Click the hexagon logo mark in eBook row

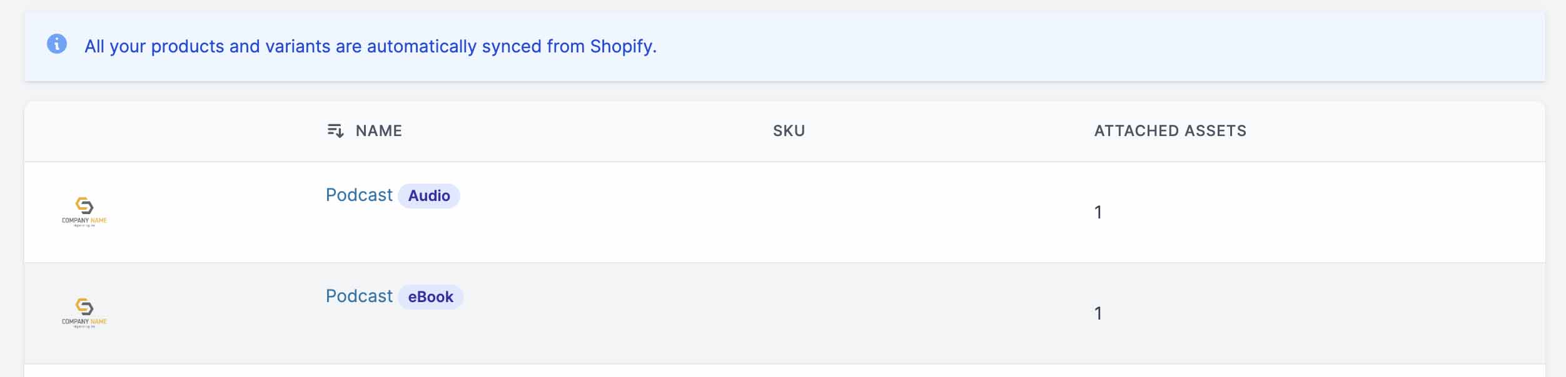tap(84, 306)
